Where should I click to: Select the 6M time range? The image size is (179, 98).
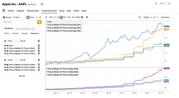51,17
